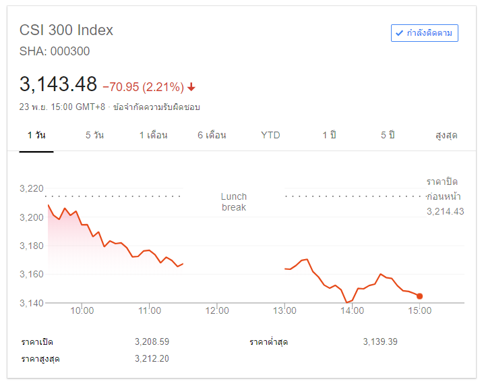Show the สูงสุด maximum range
The width and height of the screenshot is (484, 386).
click(446, 135)
